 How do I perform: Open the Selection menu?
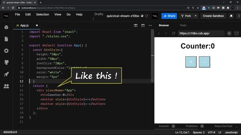point(43,14)
